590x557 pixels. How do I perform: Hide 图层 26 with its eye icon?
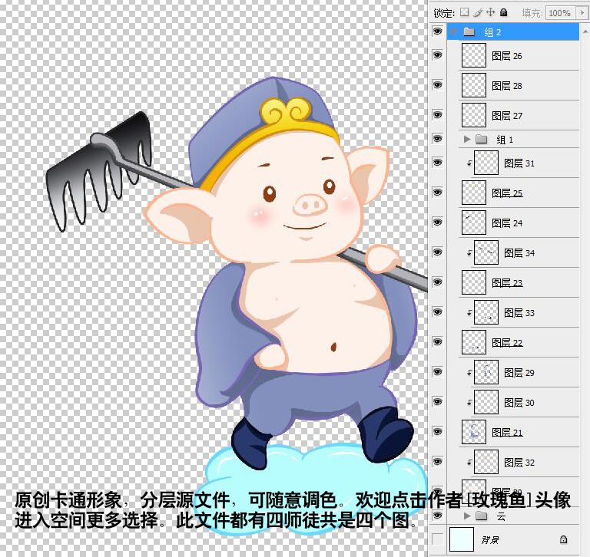coord(437,55)
